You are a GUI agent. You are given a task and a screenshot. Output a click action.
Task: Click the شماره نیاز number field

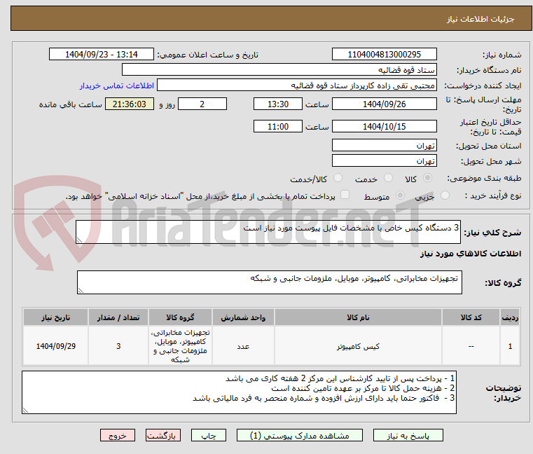pyautogui.click(x=384, y=54)
